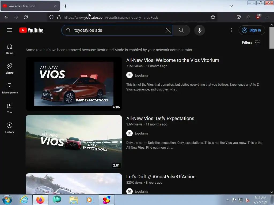Open the Defy Expectations video thumbnail
Screen dimensions: 274x205
click(74, 142)
